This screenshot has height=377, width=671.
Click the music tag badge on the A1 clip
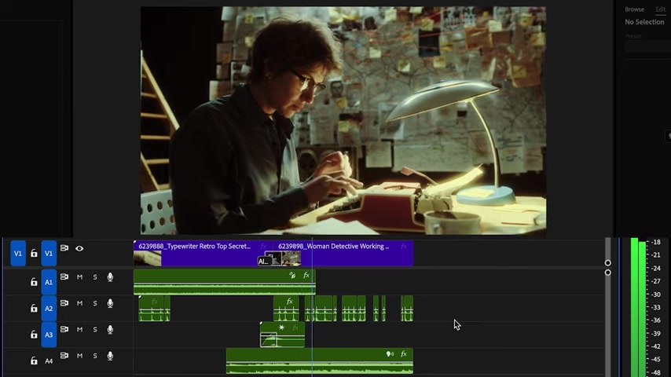click(292, 275)
